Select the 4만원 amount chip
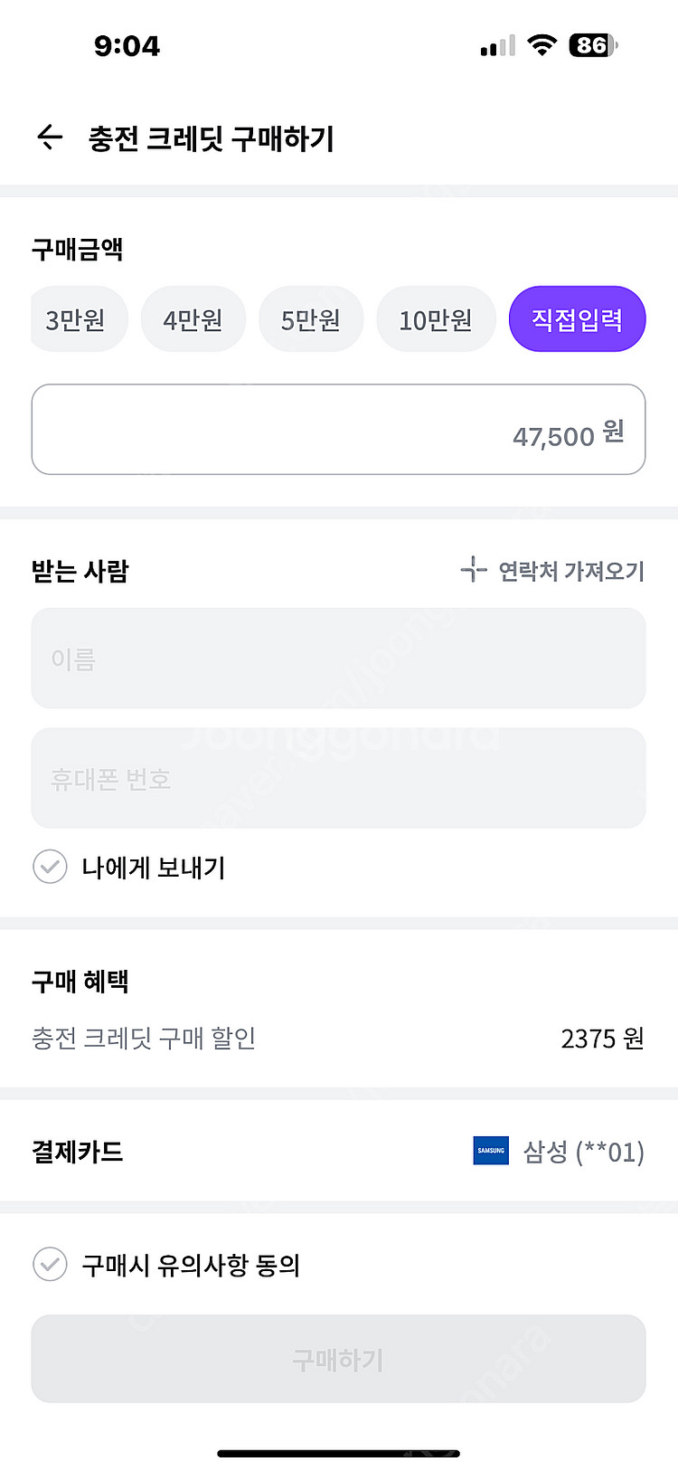Viewport: 678px width, 1471px height. 193,319
